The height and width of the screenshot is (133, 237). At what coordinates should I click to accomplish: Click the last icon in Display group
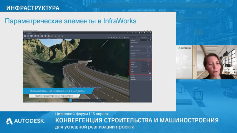point(52,36)
